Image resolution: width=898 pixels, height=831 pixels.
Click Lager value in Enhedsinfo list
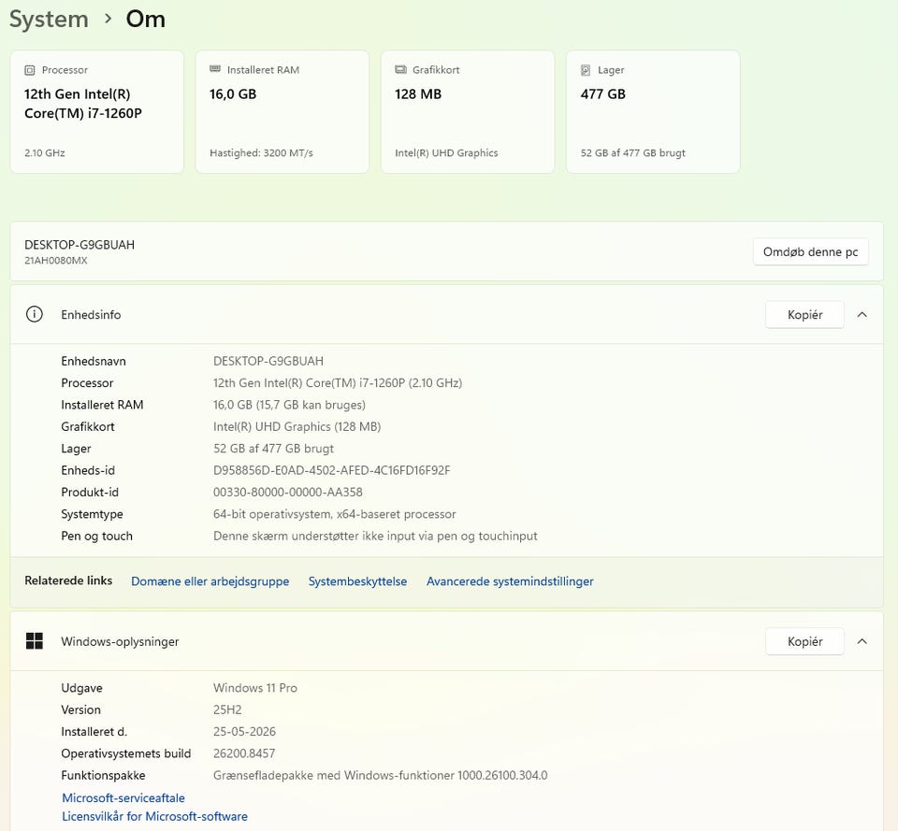[273, 448]
